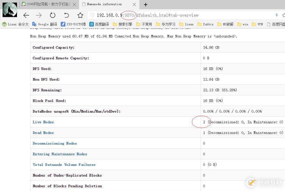Click the 34.96 GB capacity value
Viewport: 285px width, 191px height.
(x=211, y=48)
